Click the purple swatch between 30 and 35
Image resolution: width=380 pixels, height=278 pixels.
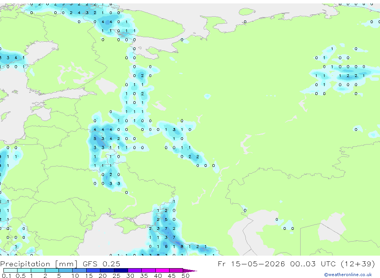click(135, 270)
